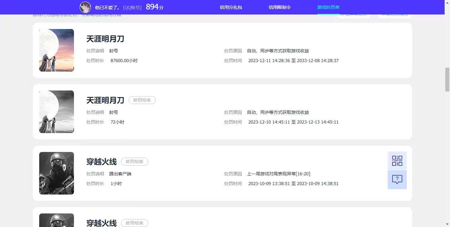Viewport: 450px width, 227px height.
Task: Open the help question bubble icon
Action: 397,180
